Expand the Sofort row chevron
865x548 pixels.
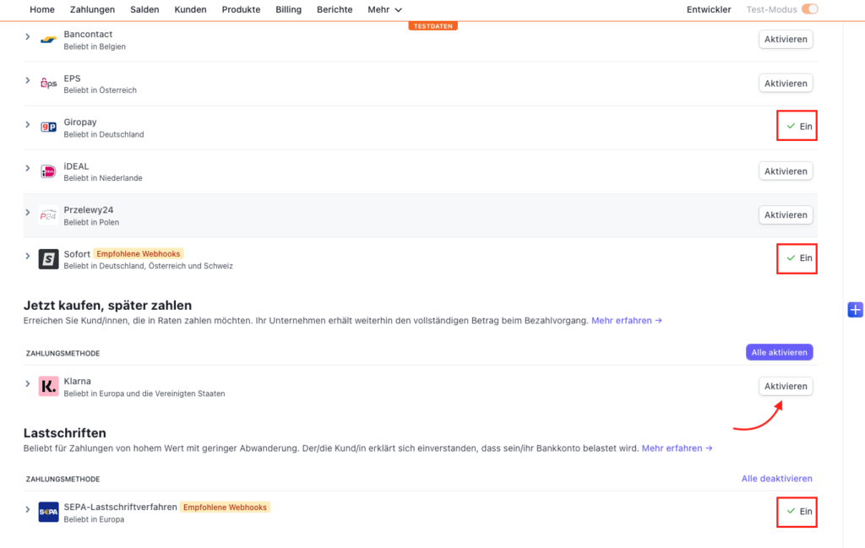click(28, 256)
